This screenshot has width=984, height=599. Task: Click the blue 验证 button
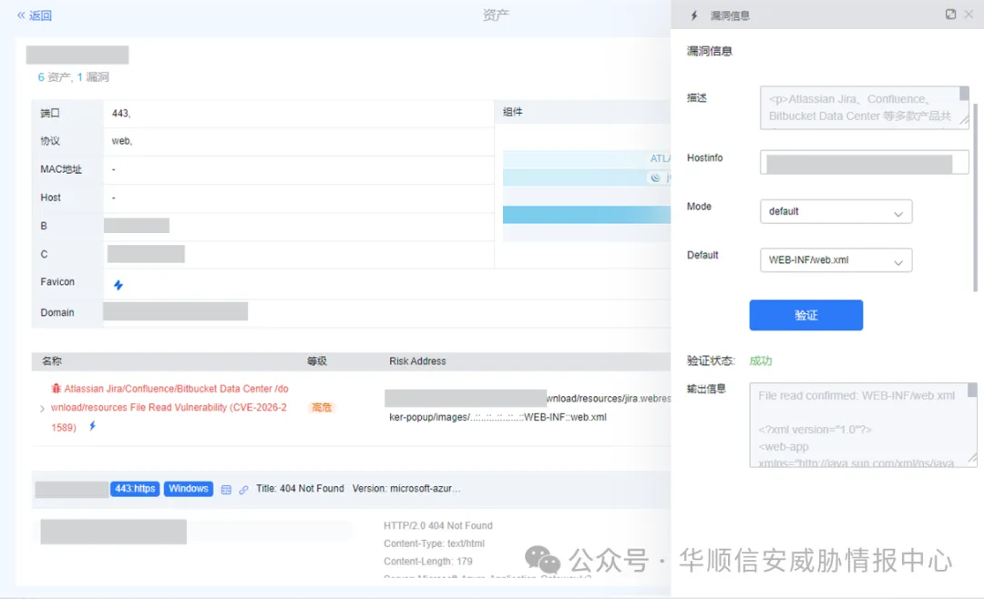coord(805,315)
